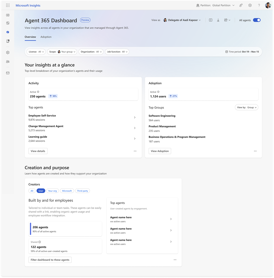Select the User creators filter pill
The height and width of the screenshot is (278, 274).
click(x=41, y=191)
